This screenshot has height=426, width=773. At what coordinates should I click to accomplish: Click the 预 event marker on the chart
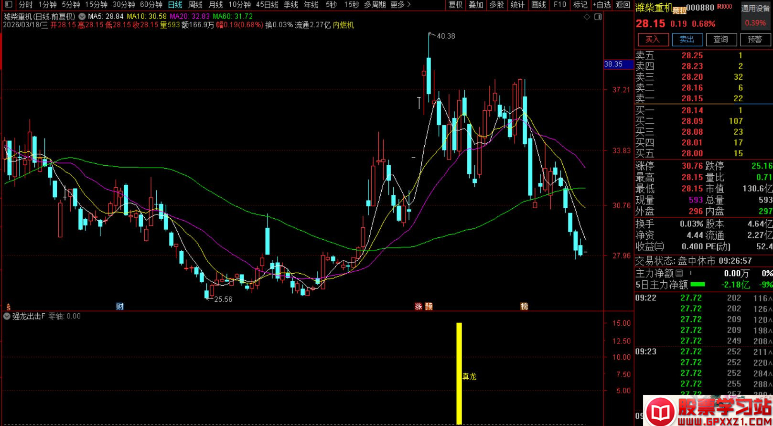(429, 307)
